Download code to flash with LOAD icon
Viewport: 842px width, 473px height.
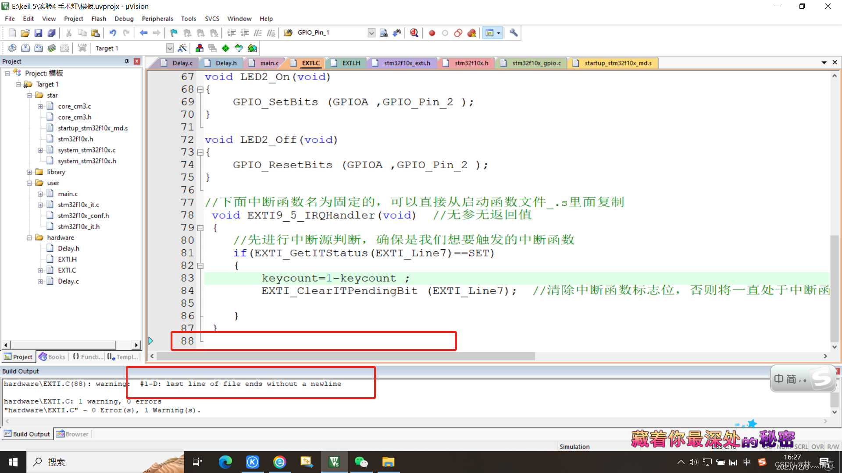pyautogui.click(x=82, y=48)
